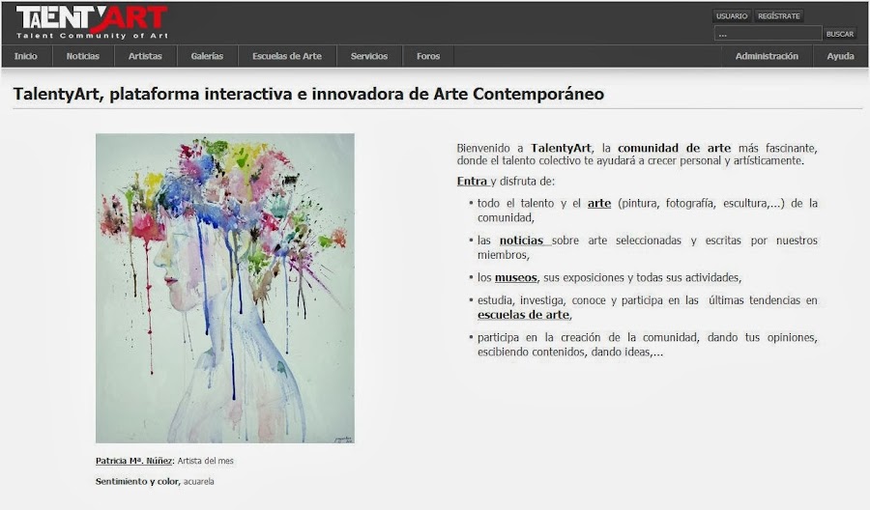Go to the Noticias section

tap(83, 56)
